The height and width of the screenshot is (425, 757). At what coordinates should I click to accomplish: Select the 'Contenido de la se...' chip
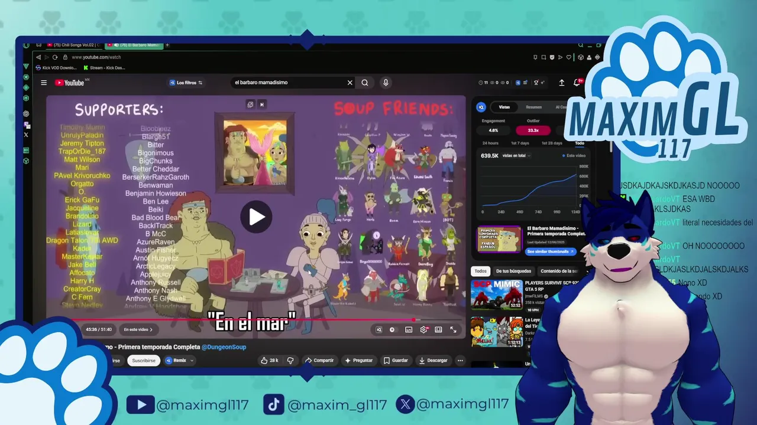(558, 271)
